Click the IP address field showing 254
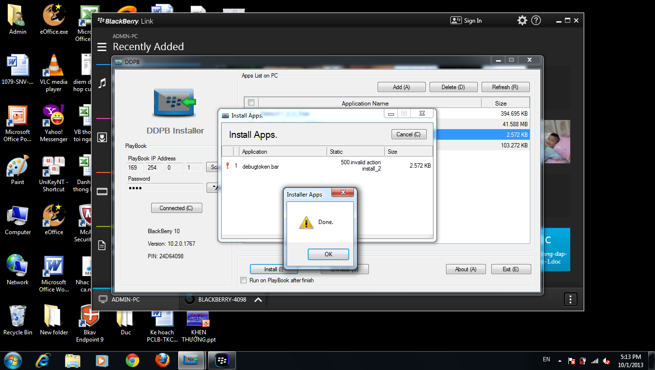Viewport: 655px width, 370px height. click(x=156, y=168)
